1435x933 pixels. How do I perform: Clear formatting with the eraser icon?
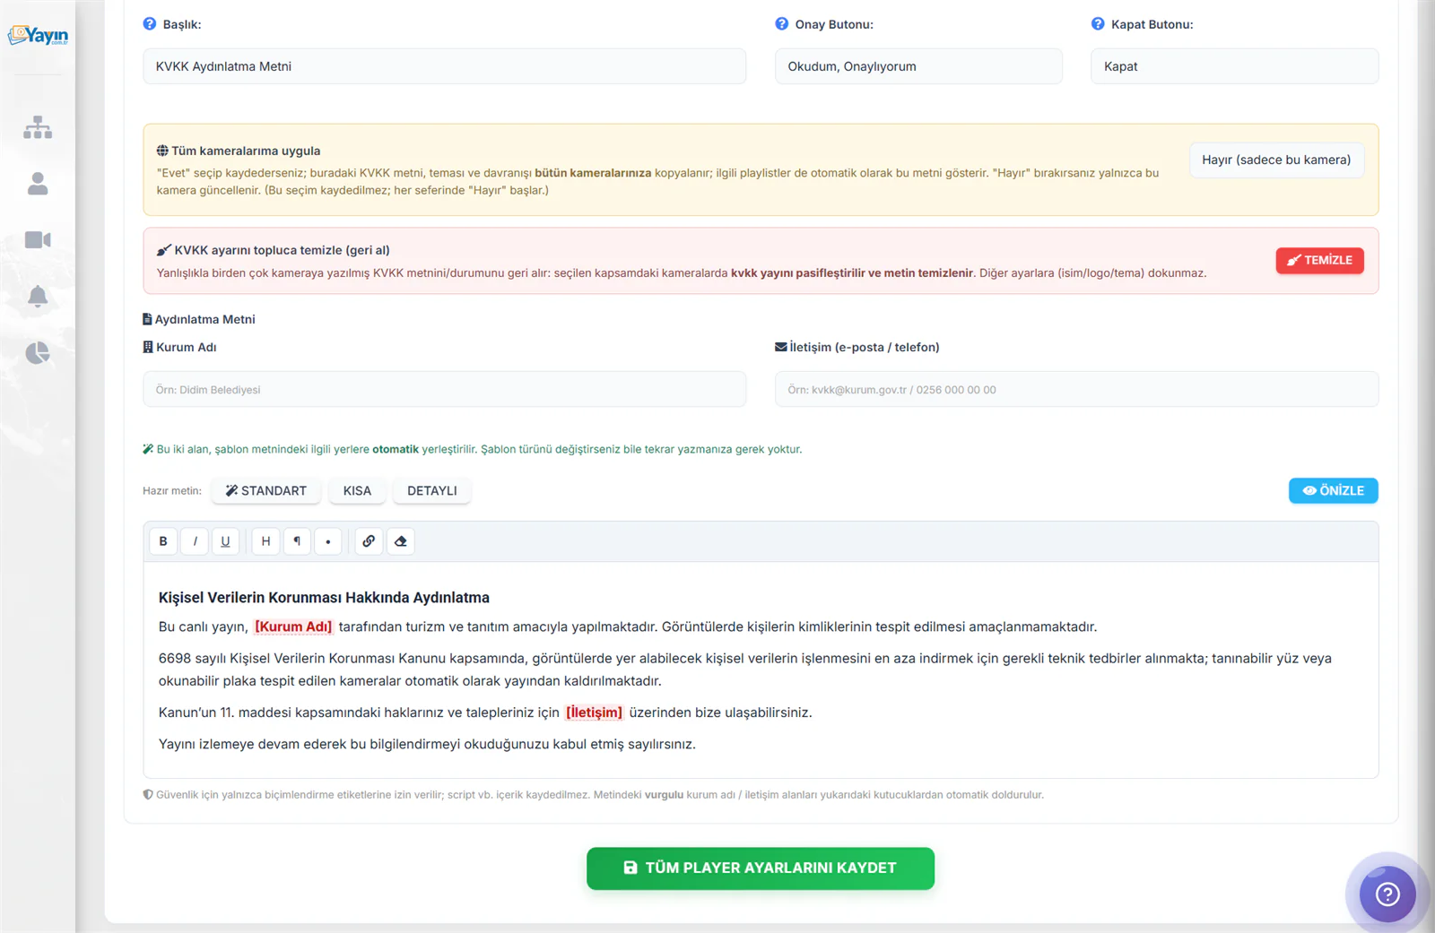click(x=401, y=541)
